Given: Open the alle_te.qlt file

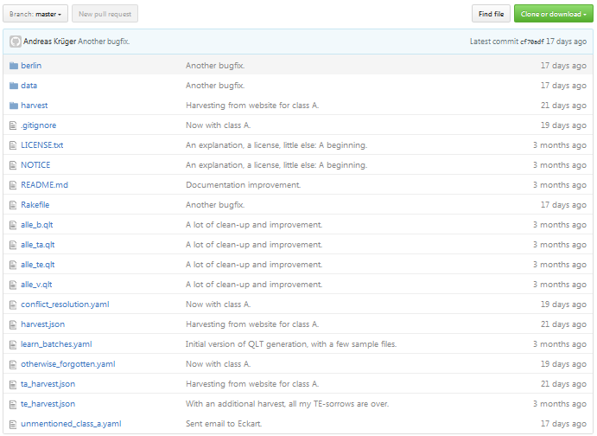Looking at the screenshot, I should pos(38,265).
